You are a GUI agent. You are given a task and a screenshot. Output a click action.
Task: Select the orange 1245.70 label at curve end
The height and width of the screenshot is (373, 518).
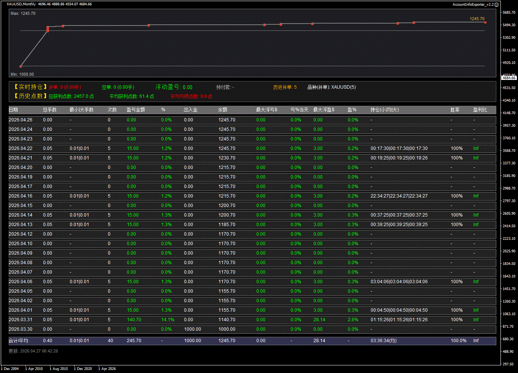coord(477,19)
